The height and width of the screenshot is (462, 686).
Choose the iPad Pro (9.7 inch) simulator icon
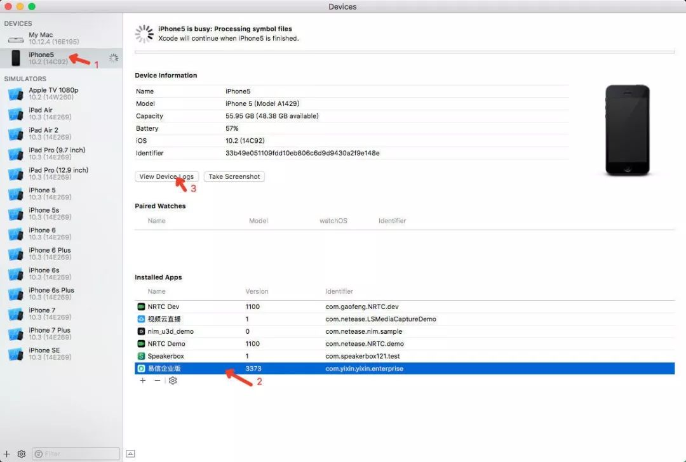(x=15, y=154)
